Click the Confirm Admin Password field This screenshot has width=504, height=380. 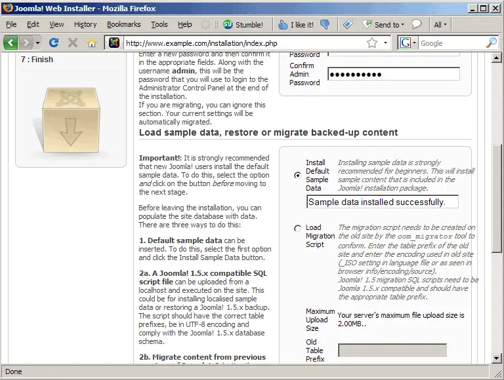coord(394,74)
